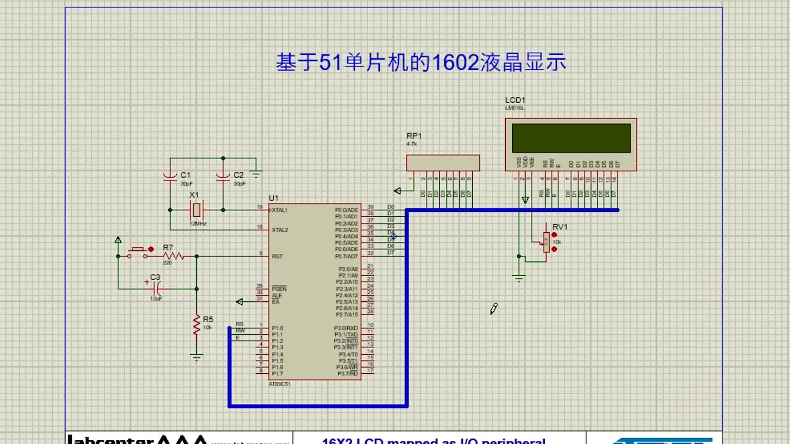Click the P1.0 pin label
The image size is (790, 444).
pyautogui.click(x=277, y=328)
